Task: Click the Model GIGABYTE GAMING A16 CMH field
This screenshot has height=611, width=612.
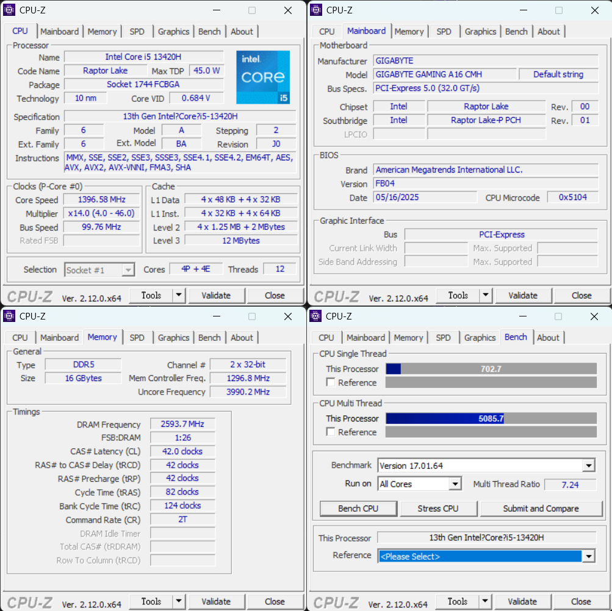Action: point(445,74)
